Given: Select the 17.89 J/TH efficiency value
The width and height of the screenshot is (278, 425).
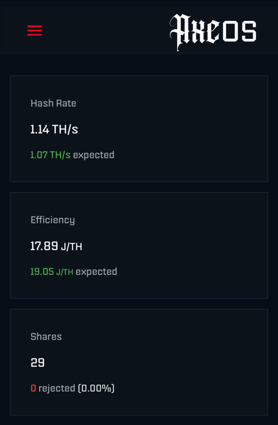Looking at the screenshot, I should point(56,247).
